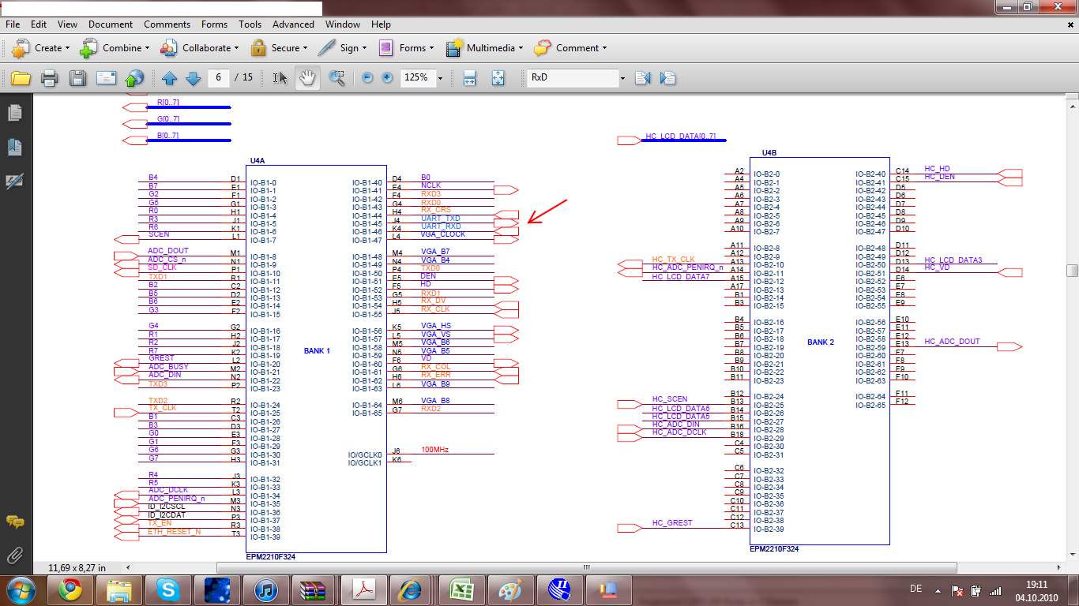1079x606 pixels.
Task: Open the Create PDF menu button
Action: 40,48
